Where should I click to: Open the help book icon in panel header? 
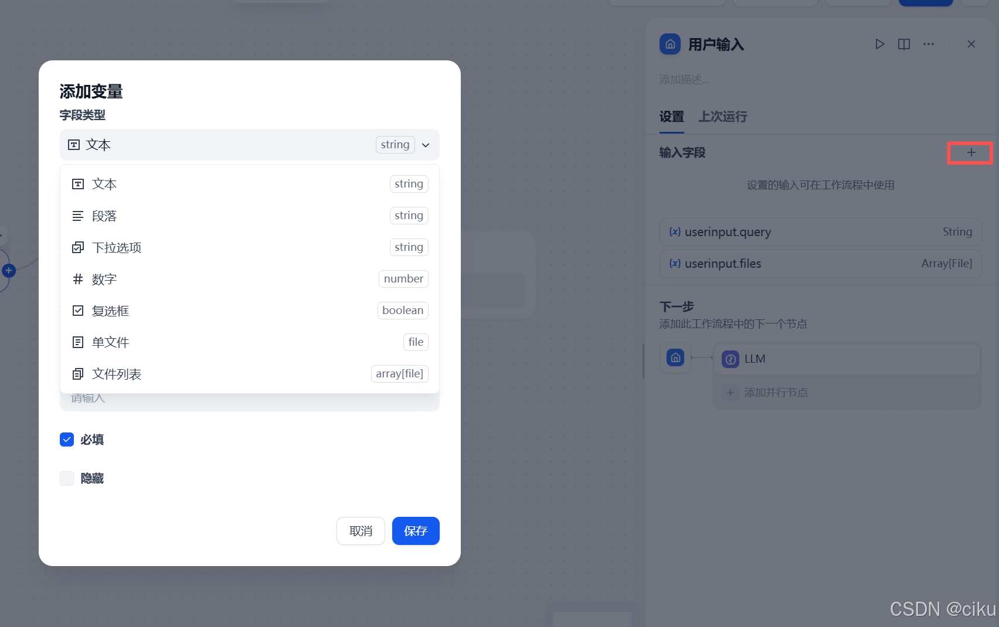coord(904,44)
